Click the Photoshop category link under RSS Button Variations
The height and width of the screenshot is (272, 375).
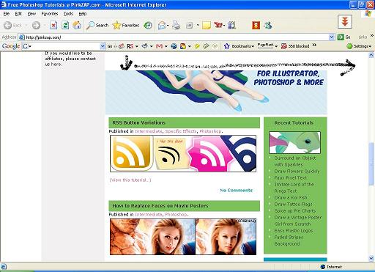(210, 131)
